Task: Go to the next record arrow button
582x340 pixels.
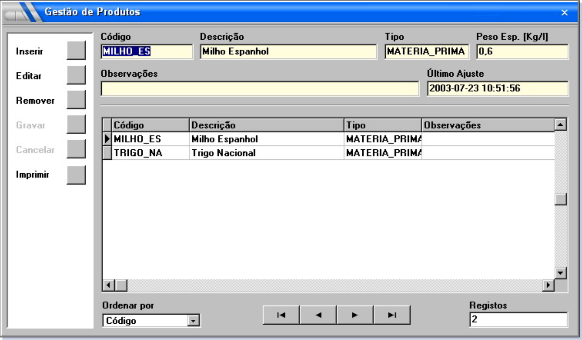Action: [354, 315]
